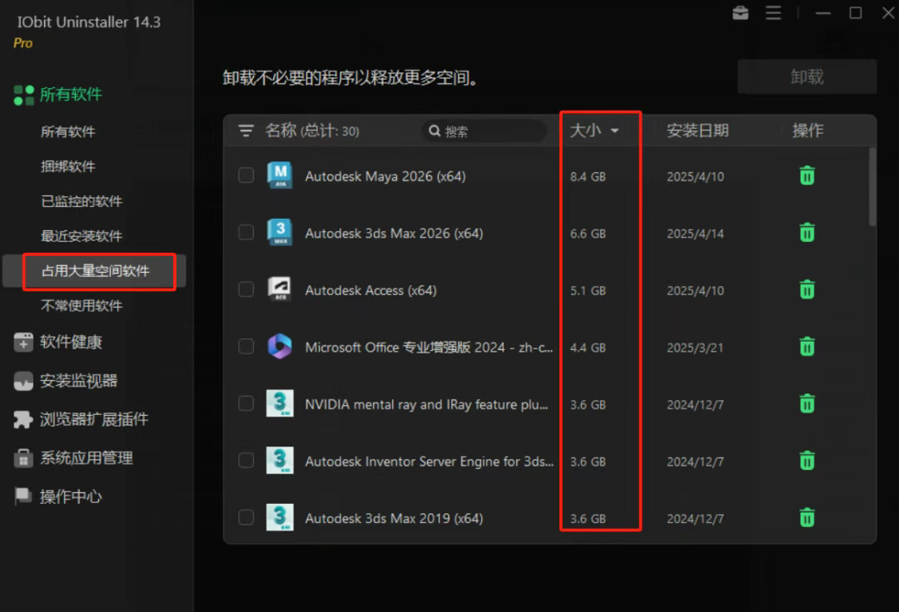Screen dimensions: 899x612
Task: Open the hamburger menu in title bar
Action: (773, 13)
